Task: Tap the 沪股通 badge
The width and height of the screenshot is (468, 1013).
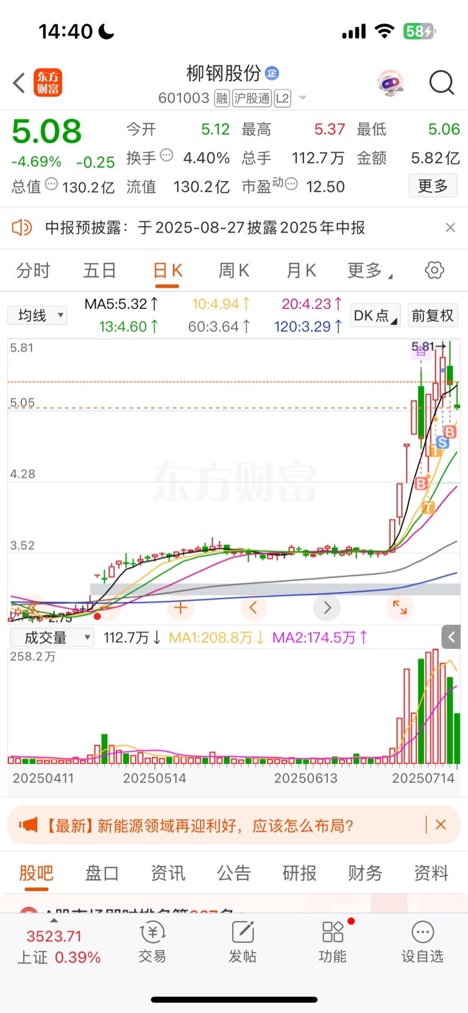Action: [252, 98]
